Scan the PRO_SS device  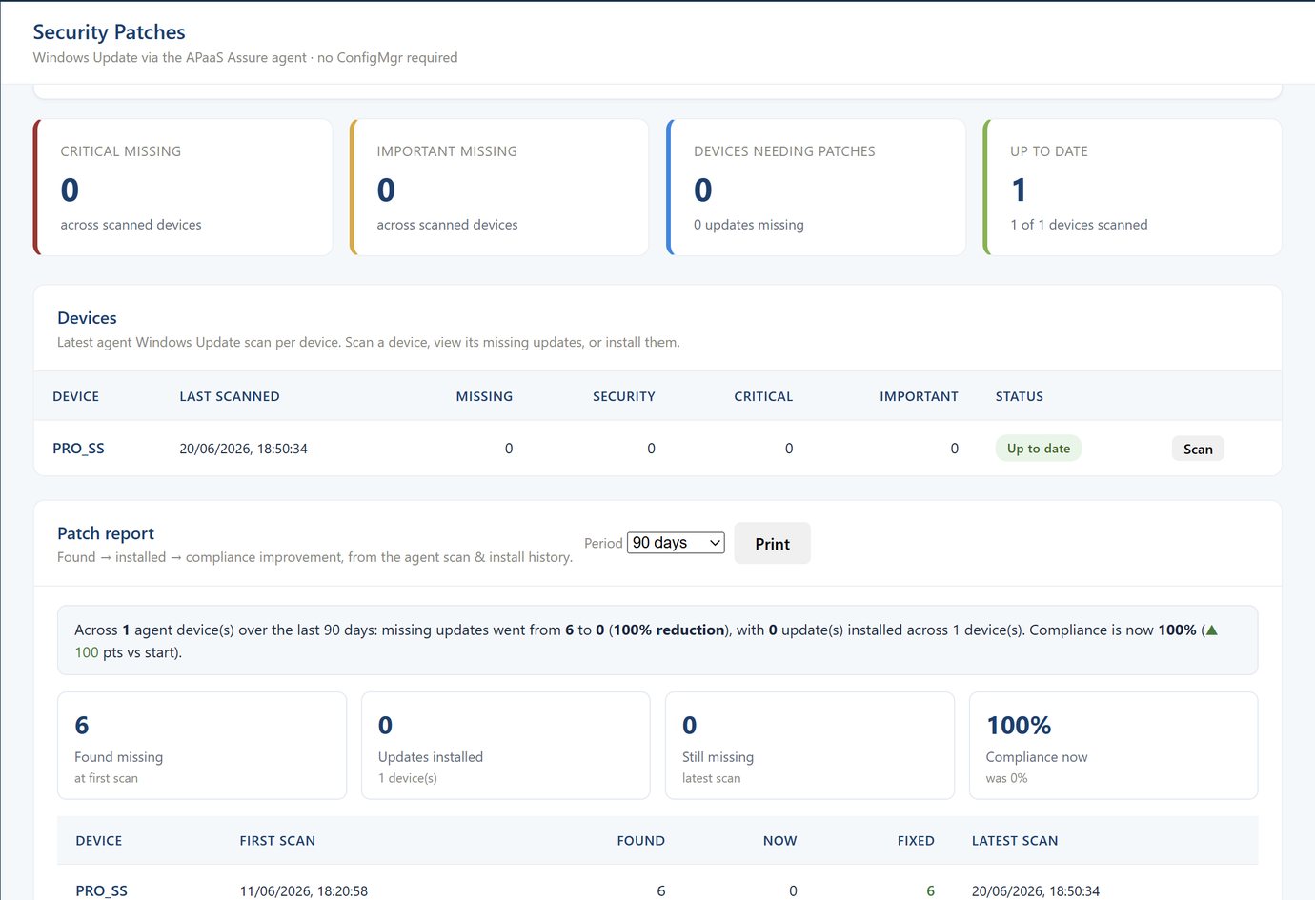(x=1198, y=449)
